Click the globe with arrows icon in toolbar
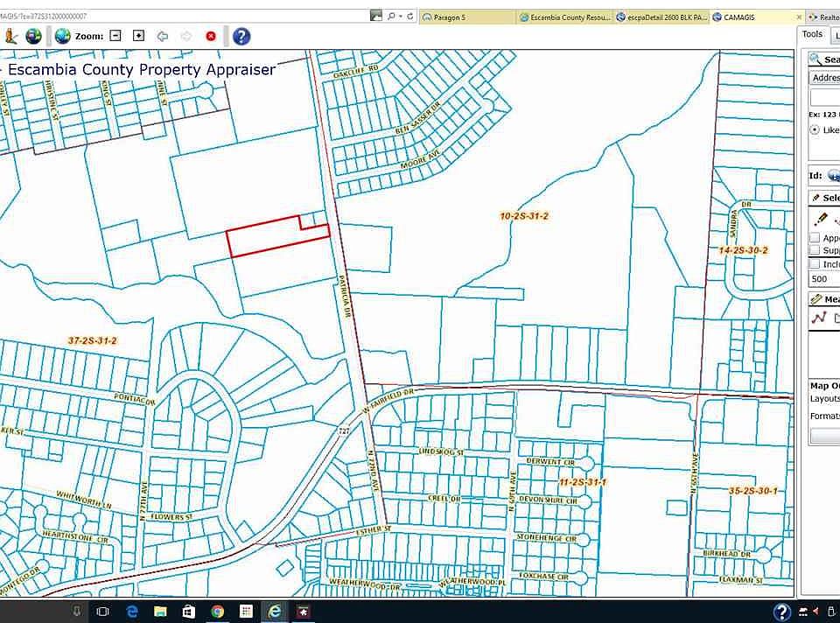The image size is (840, 623). point(33,36)
